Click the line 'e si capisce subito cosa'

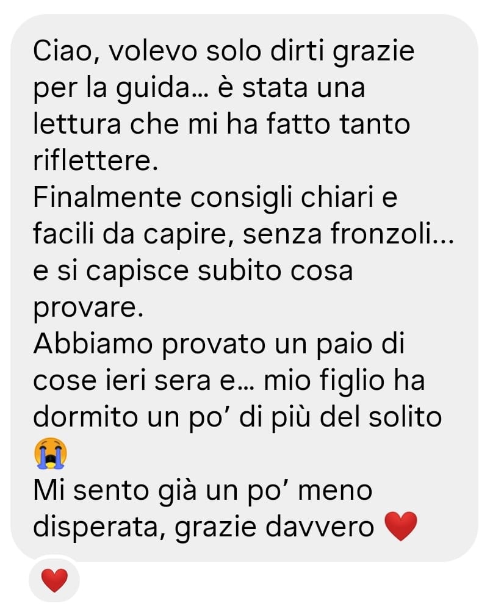click(193, 271)
